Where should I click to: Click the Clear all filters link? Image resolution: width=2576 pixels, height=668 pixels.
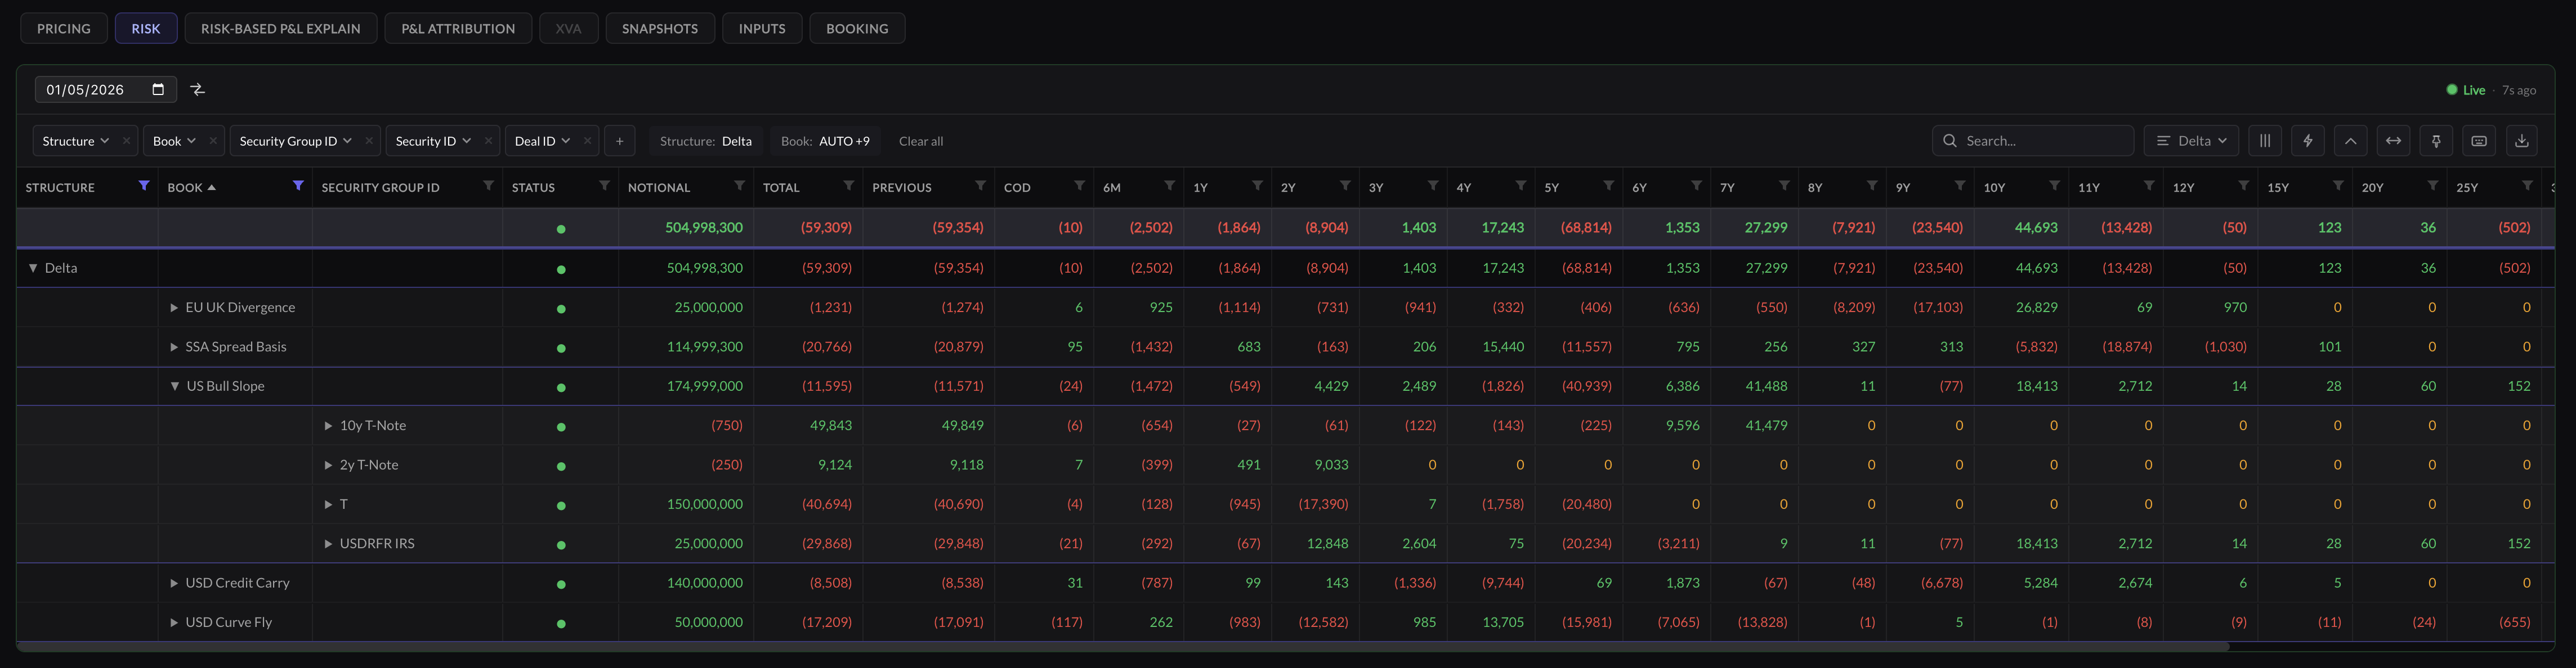click(x=921, y=141)
